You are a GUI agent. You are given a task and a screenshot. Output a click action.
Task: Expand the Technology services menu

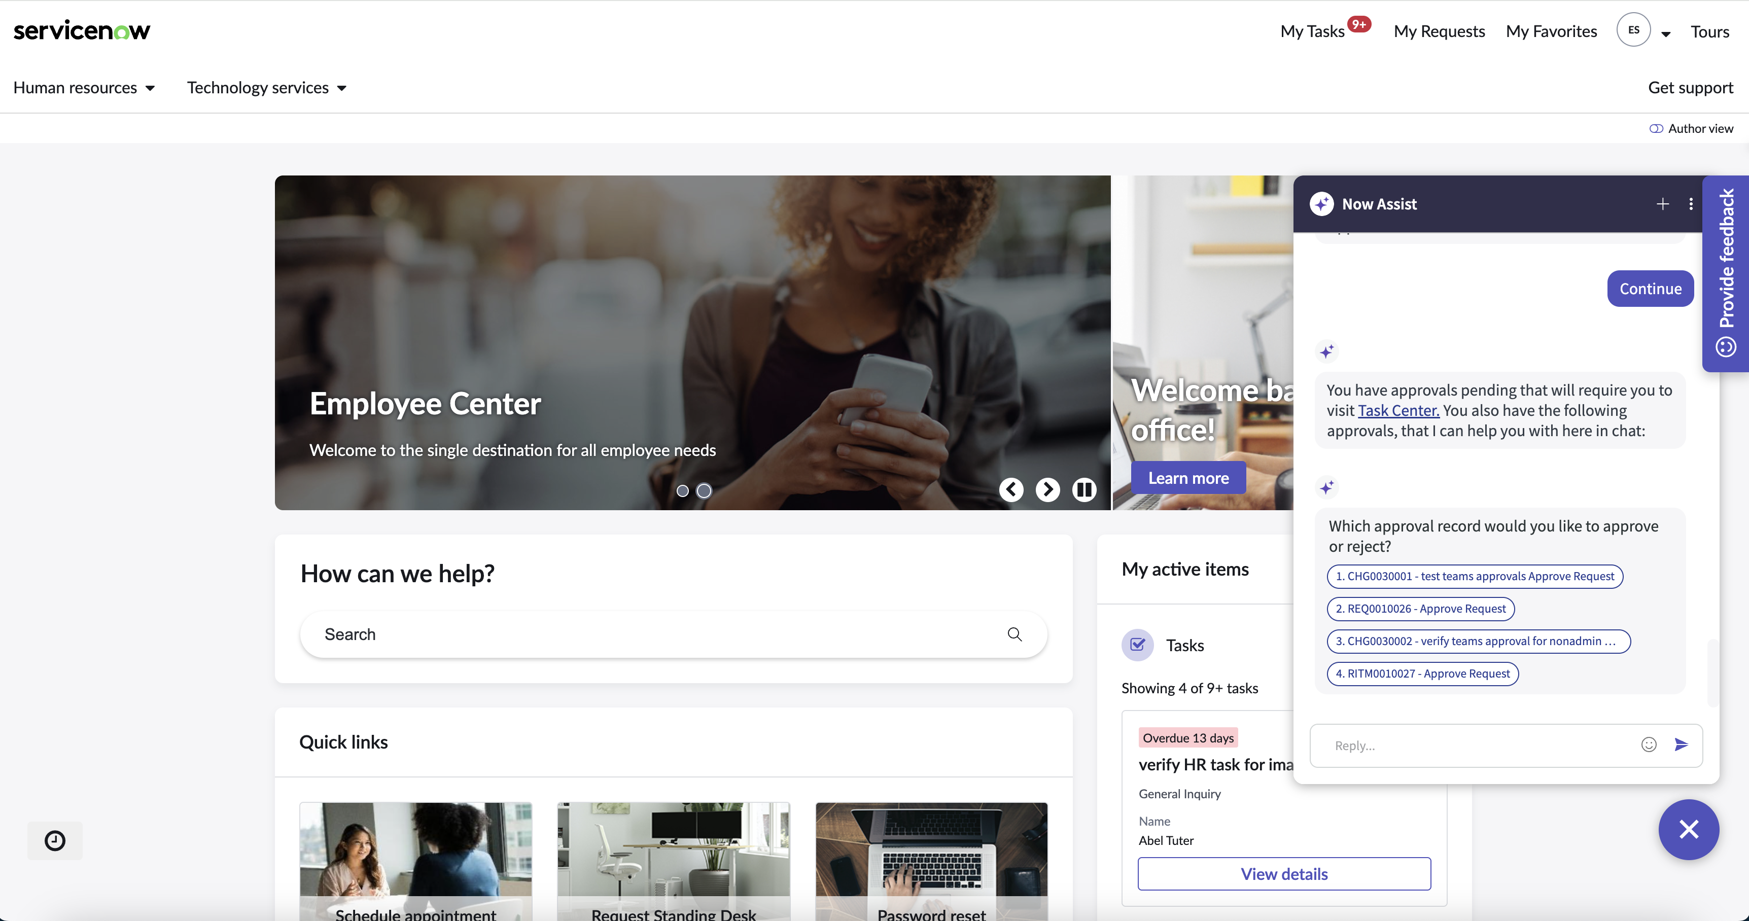[x=267, y=88]
